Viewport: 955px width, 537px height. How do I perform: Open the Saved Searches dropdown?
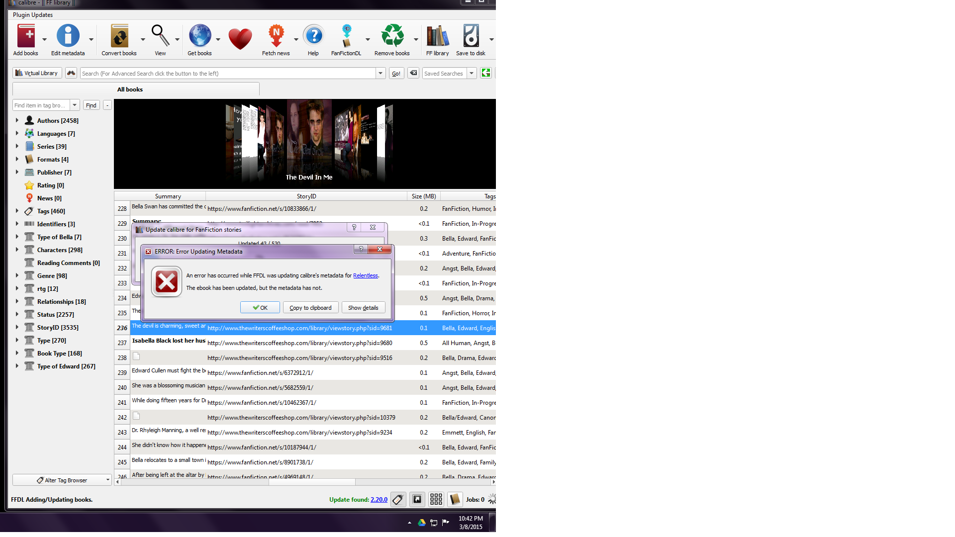click(472, 73)
